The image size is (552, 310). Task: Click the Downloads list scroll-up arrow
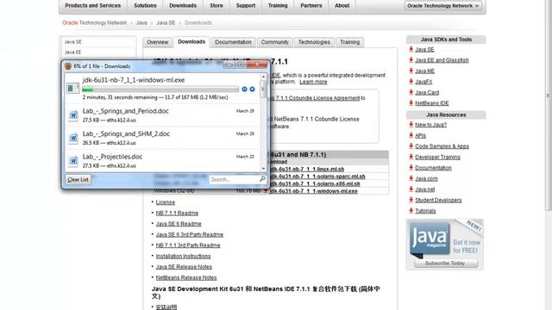pyautogui.click(x=263, y=77)
